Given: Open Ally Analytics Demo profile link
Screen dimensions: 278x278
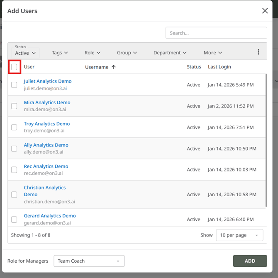Looking at the screenshot, I should coord(46,145).
